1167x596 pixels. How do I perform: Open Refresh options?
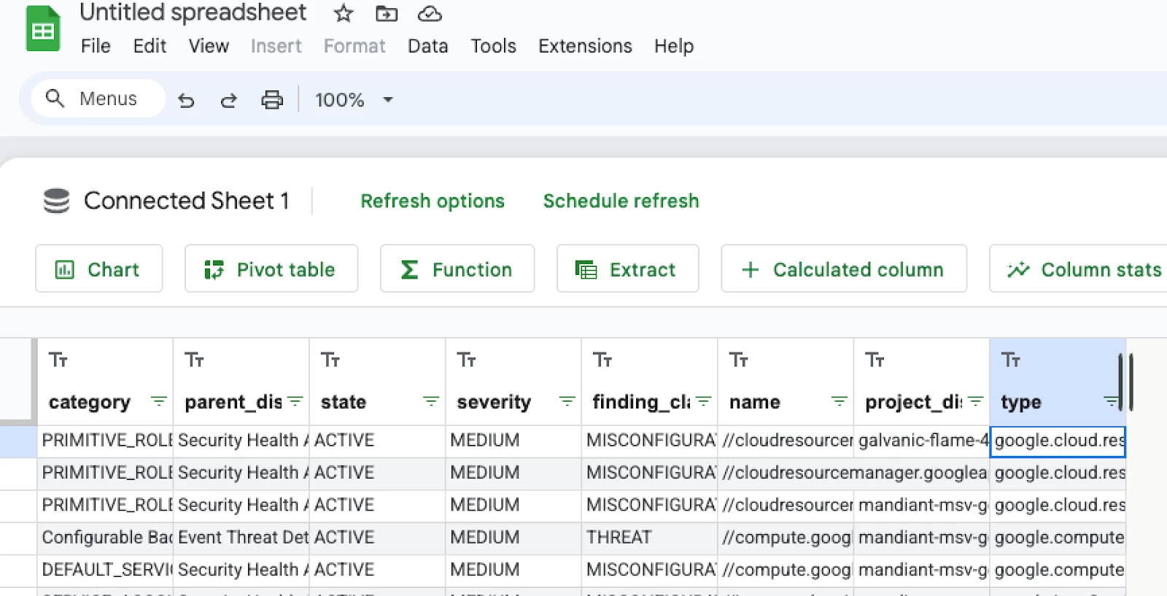(x=433, y=201)
